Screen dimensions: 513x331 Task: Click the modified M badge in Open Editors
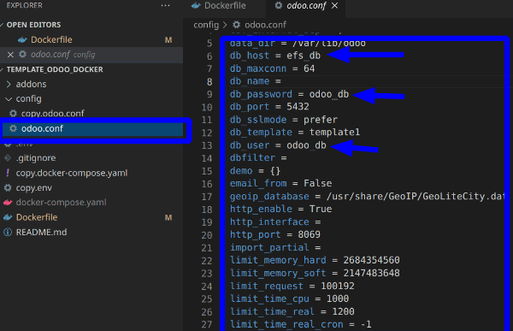(168, 40)
